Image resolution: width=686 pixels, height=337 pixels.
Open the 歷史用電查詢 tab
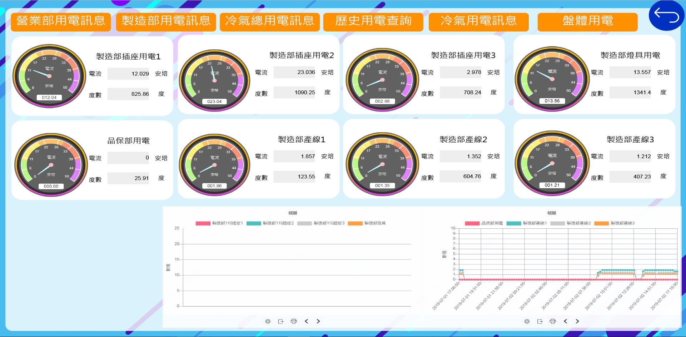pyautogui.click(x=373, y=21)
